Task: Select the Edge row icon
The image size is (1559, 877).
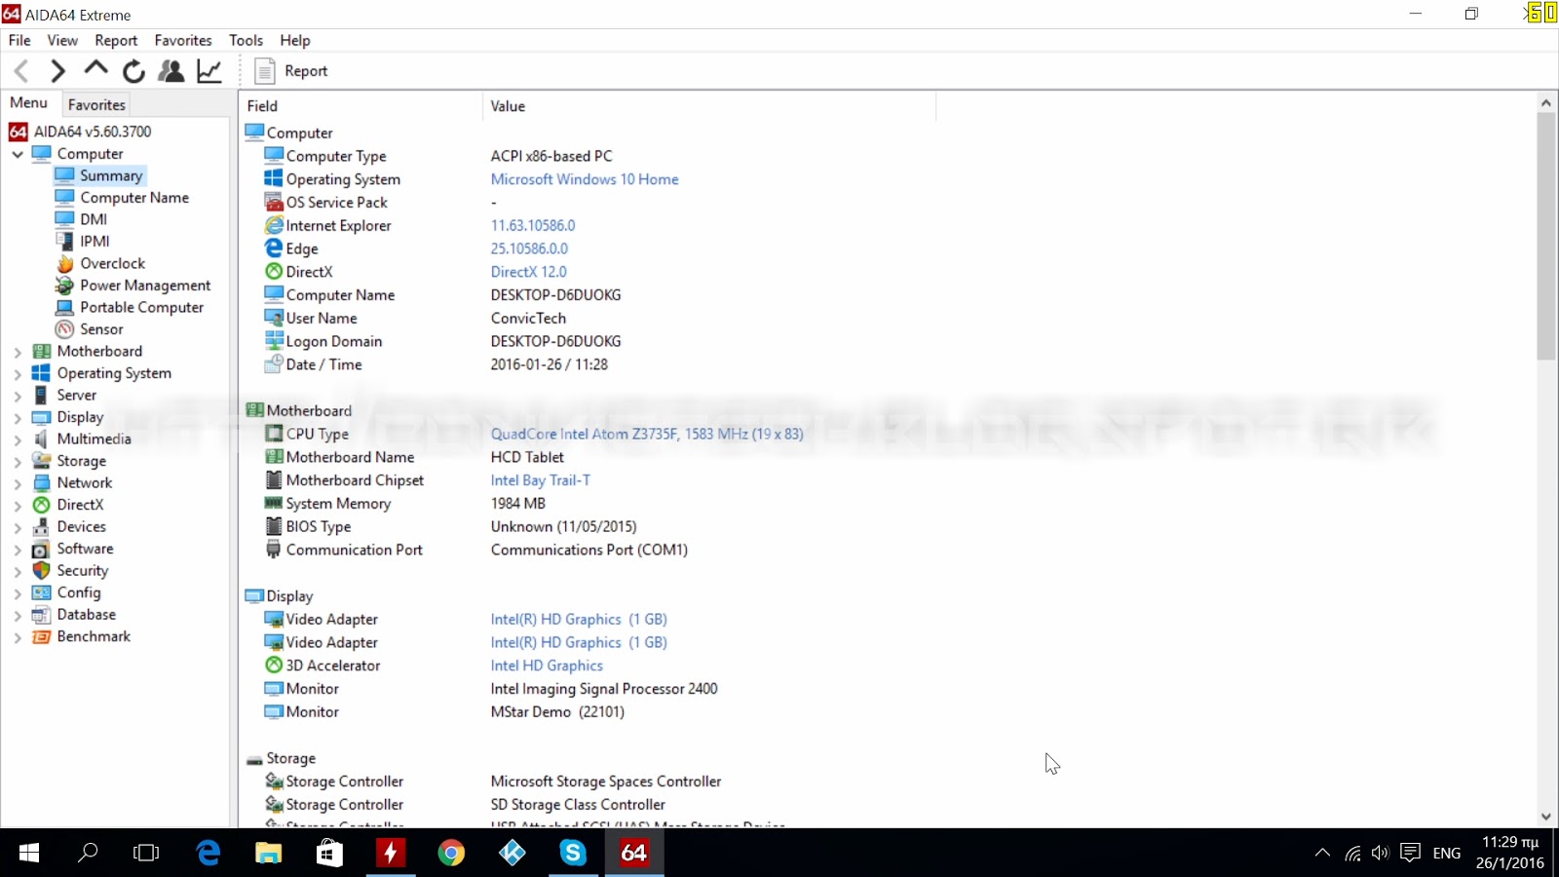Action: point(274,248)
